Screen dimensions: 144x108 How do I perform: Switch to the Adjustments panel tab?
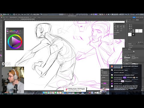click(134, 44)
